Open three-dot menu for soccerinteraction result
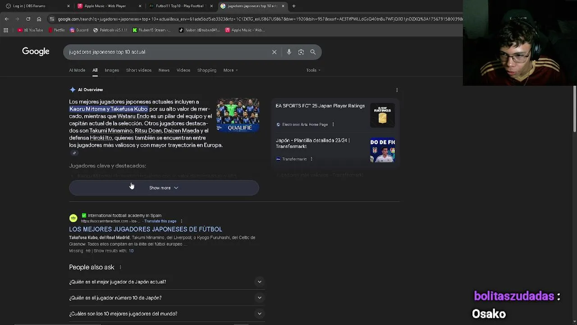The width and height of the screenshot is (577, 325). (181, 221)
